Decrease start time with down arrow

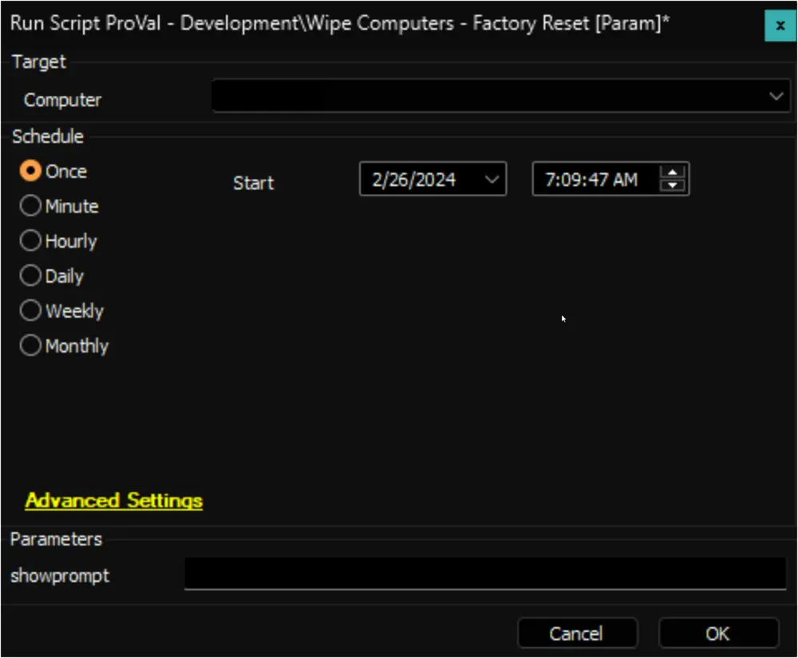tap(672, 185)
